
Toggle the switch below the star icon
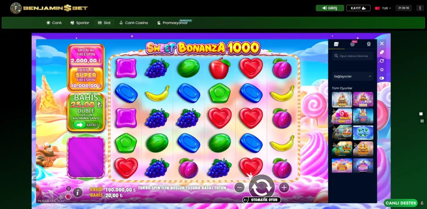coord(382,78)
